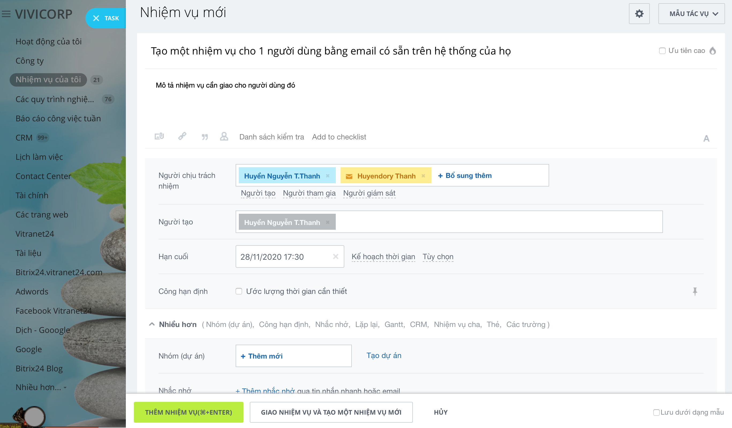Click the THÊM NHIỆM VỤ green button
The image size is (732, 428).
(188, 412)
